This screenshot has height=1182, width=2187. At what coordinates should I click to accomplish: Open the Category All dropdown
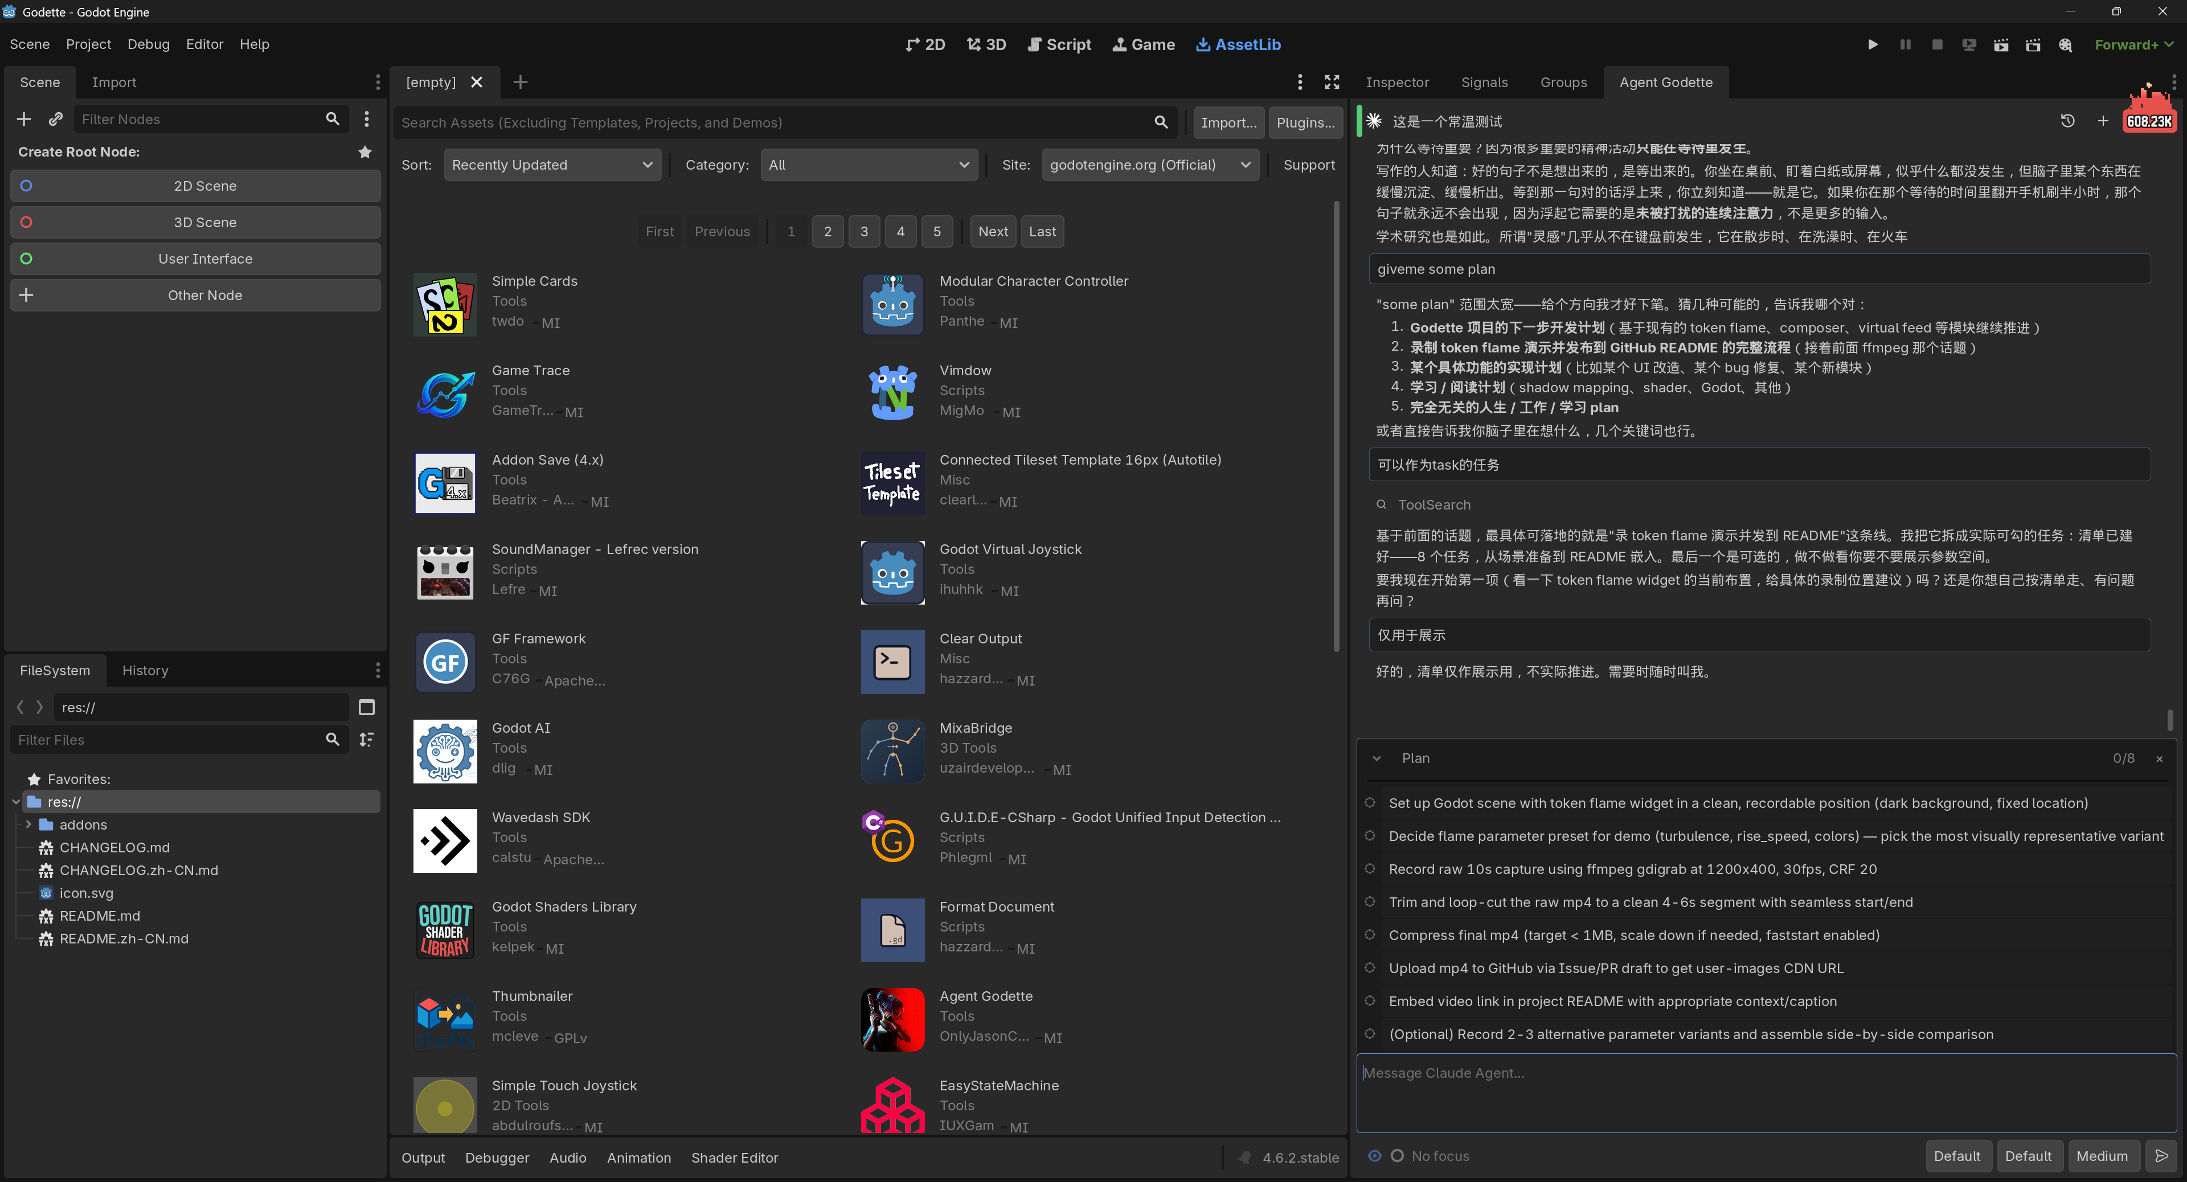(869, 165)
